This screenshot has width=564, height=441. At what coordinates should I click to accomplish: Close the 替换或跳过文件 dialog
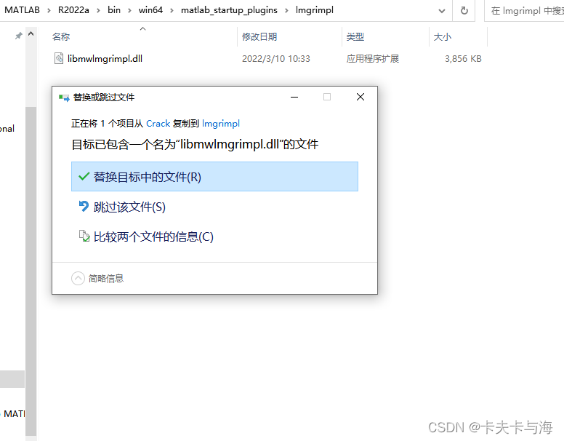[x=360, y=97]
